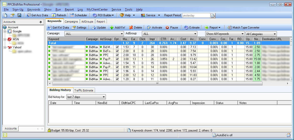This screenshot has height=140, width=294.
Task: Sort by CTR column header
Action: point(163,39)
